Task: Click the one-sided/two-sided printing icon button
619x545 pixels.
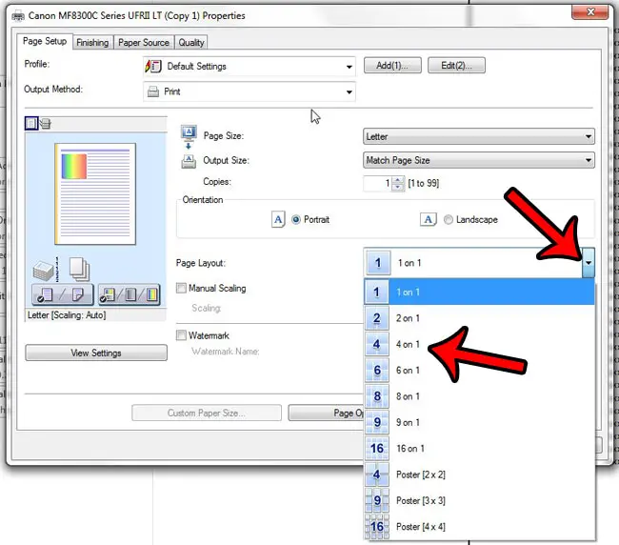Action: 62,294
